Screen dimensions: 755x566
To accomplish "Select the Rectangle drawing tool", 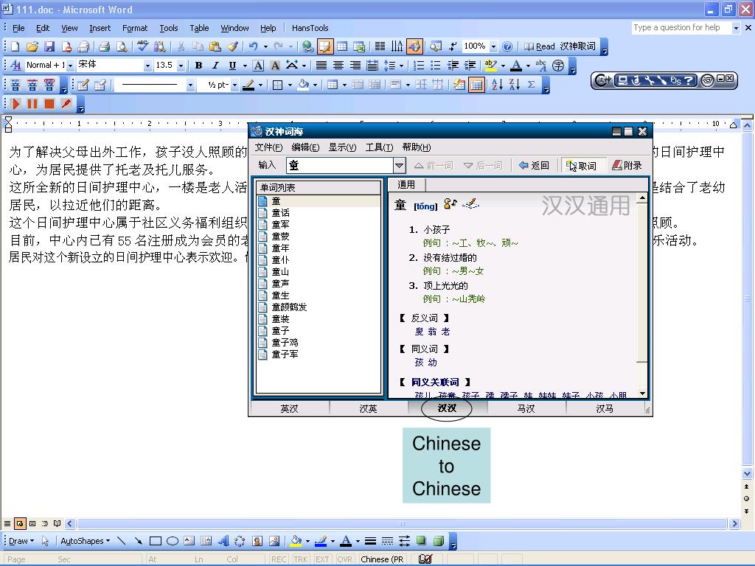I will coord(155,541).
